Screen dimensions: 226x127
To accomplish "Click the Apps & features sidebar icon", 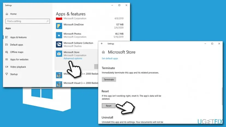I will (7, 37).
